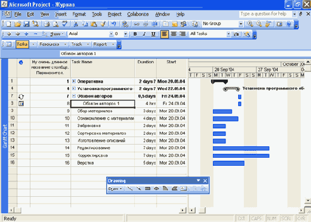This screenshot has width=311, height=222.
Task: Open the Insert menu
Action: (x=61, y=14)
